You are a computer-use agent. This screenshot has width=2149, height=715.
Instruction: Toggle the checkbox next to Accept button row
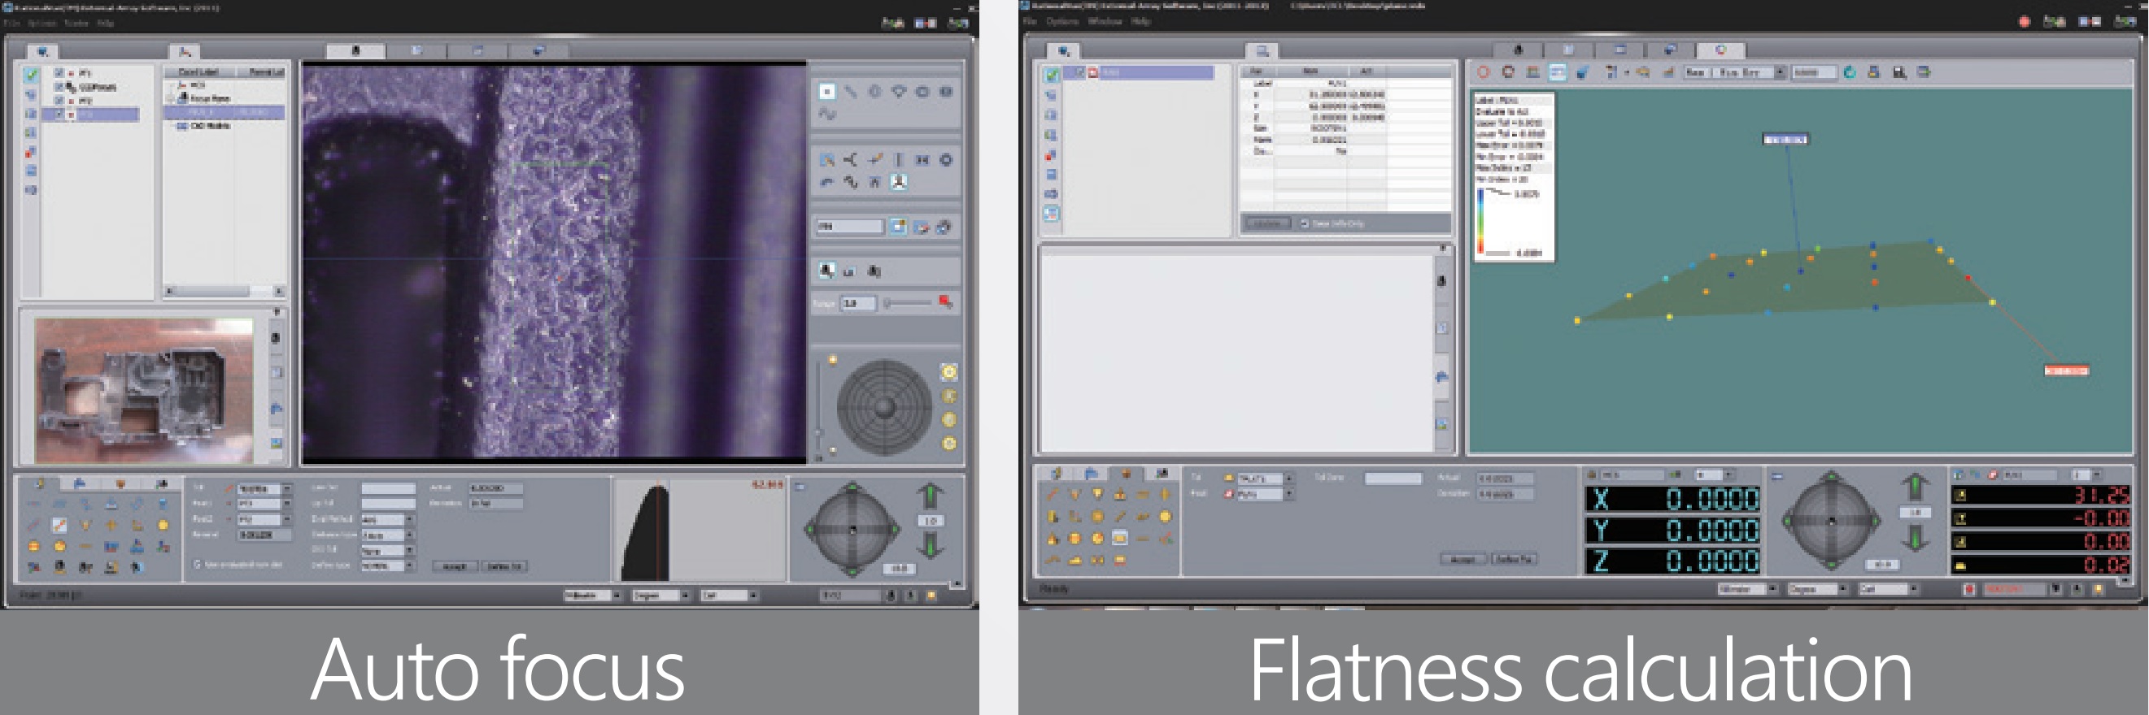[198, 565]
